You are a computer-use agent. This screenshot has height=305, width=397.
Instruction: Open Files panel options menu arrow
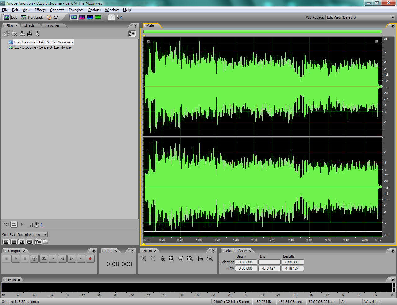pos(136,26)
